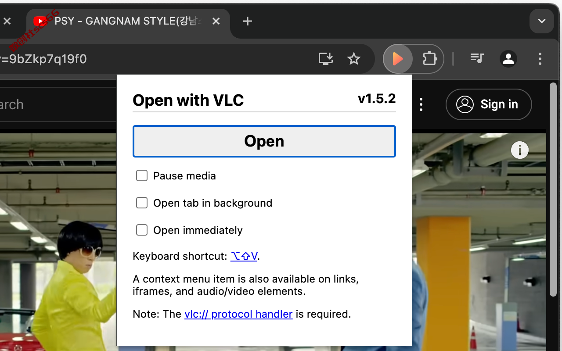Show video info card icon
Viewport: 562px width, 351px height.
click(x=520, y=150)
